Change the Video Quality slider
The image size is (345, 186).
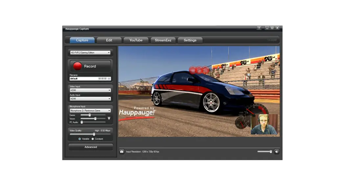pos(90,134)
